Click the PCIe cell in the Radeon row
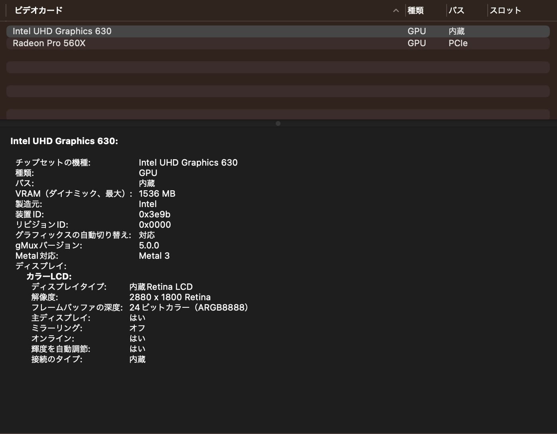Screen dimensions: 557x434 pyautogui.click(x=458, y=43)
